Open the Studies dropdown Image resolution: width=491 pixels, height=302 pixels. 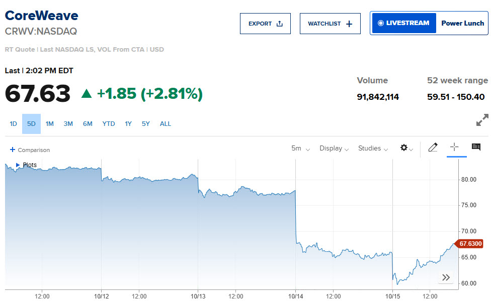click(373, 148)
